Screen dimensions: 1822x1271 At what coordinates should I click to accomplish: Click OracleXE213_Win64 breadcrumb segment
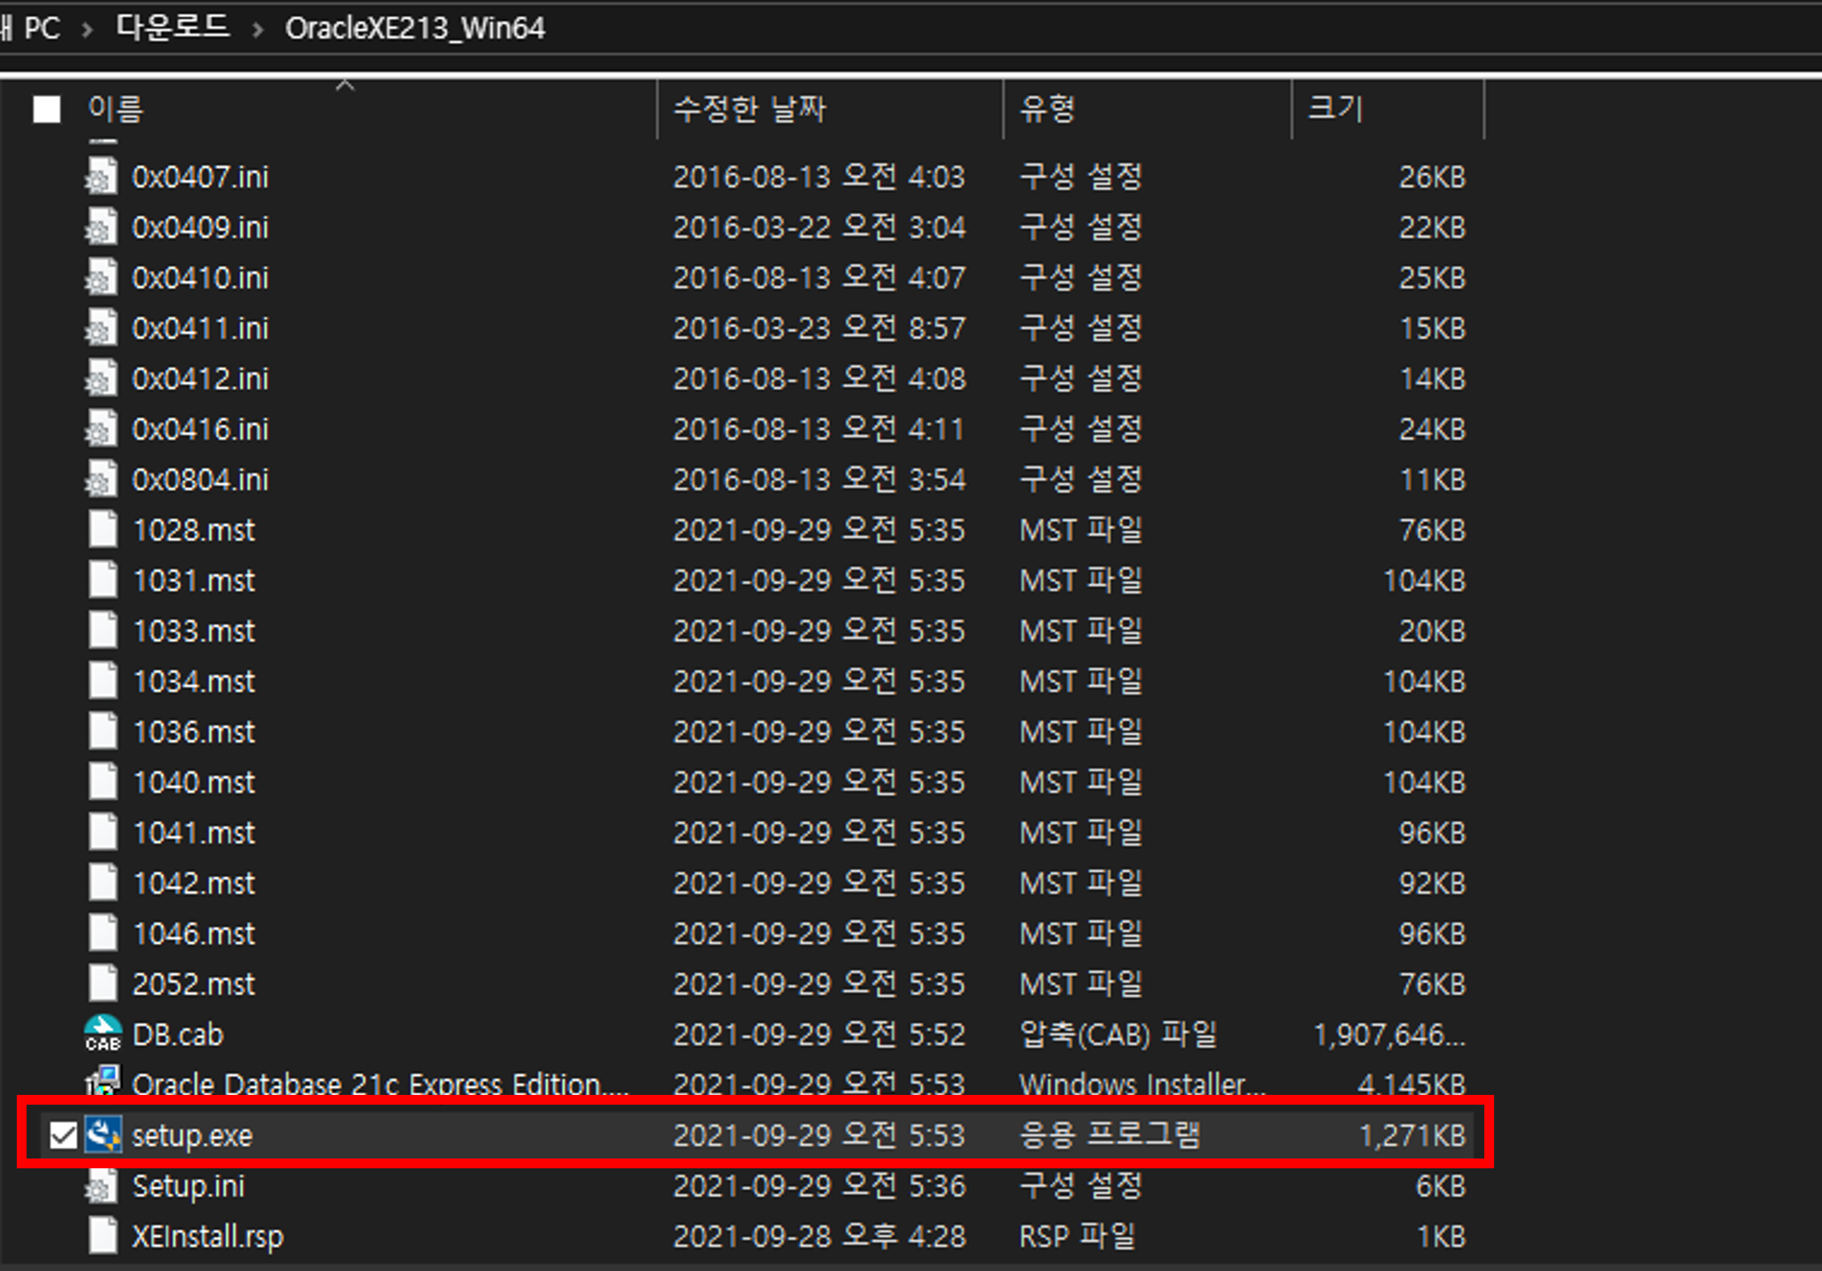(415, 29)
